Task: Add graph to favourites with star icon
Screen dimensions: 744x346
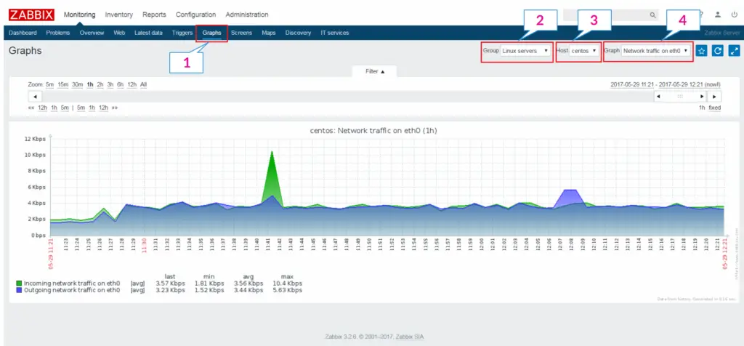Action: pos(702,51)
